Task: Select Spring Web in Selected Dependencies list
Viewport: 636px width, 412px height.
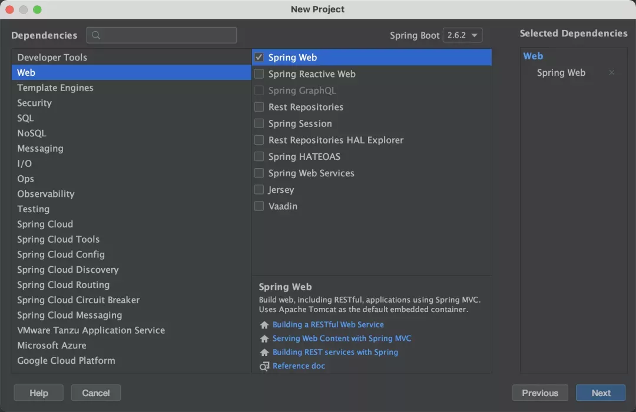Action: point(561,72)
